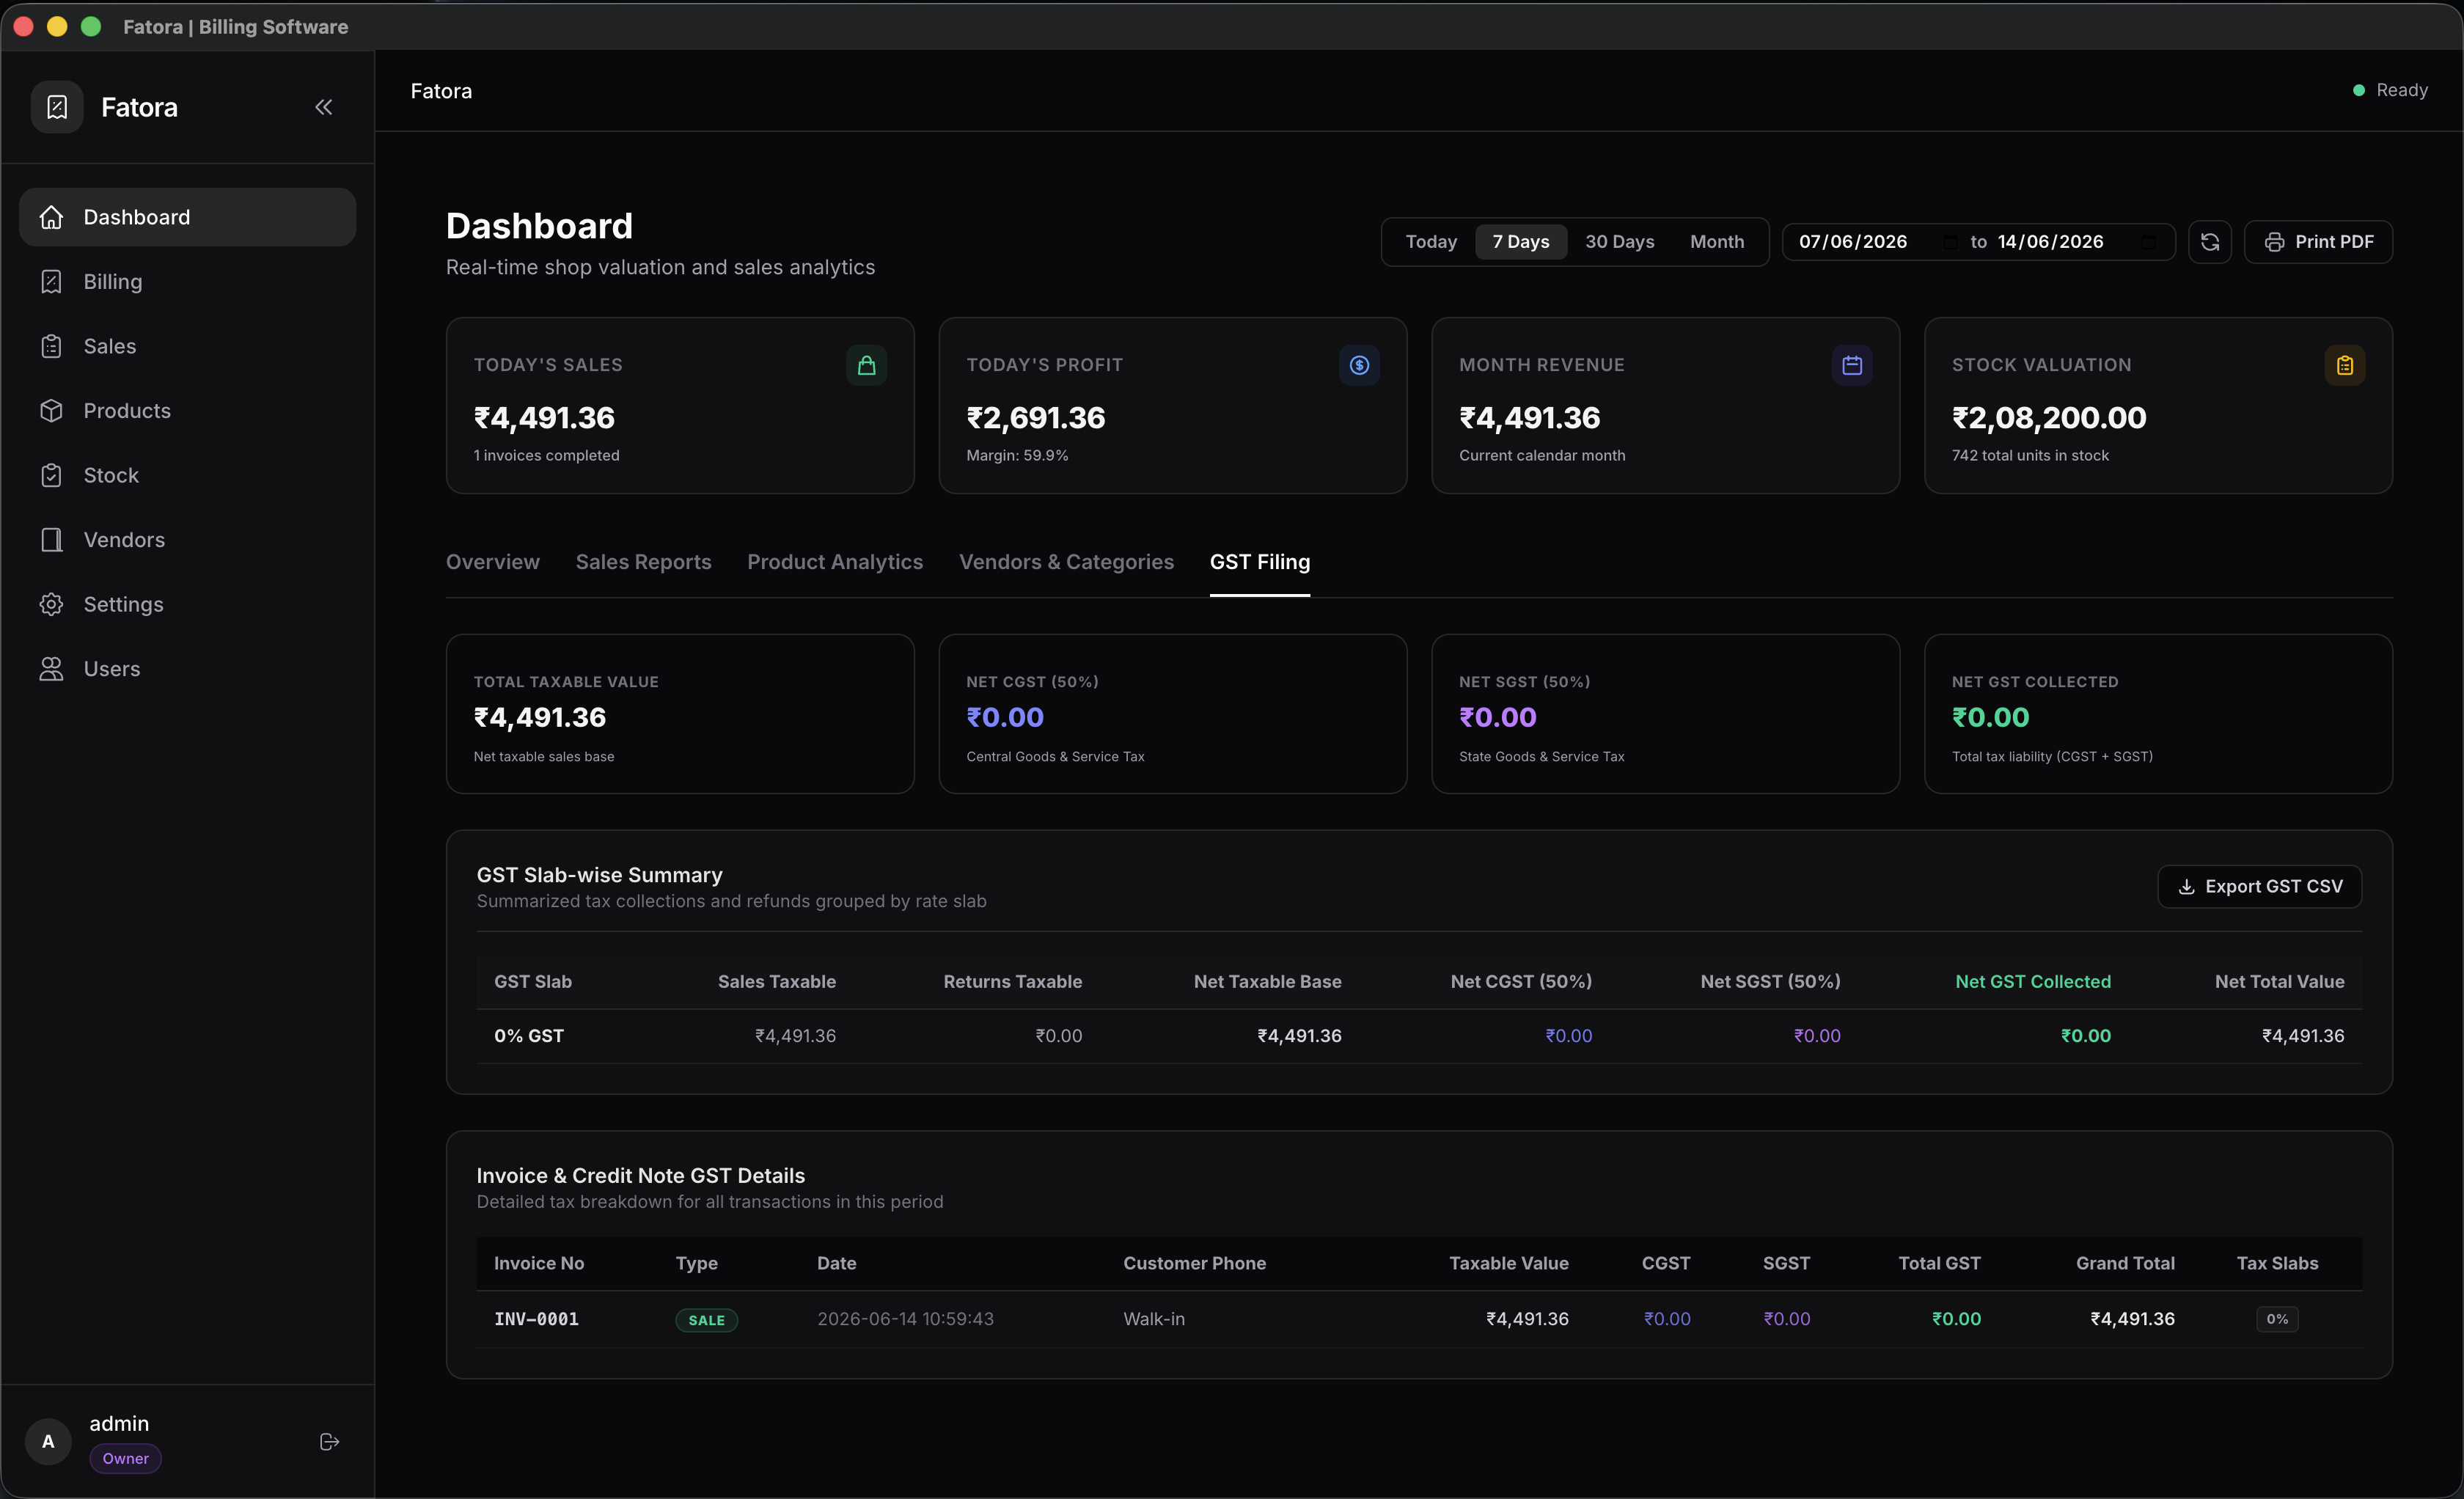This screenshot has height=1499, width=2464.
Task: Click the Net Taxable Base column header
Action: point(1268,982)
